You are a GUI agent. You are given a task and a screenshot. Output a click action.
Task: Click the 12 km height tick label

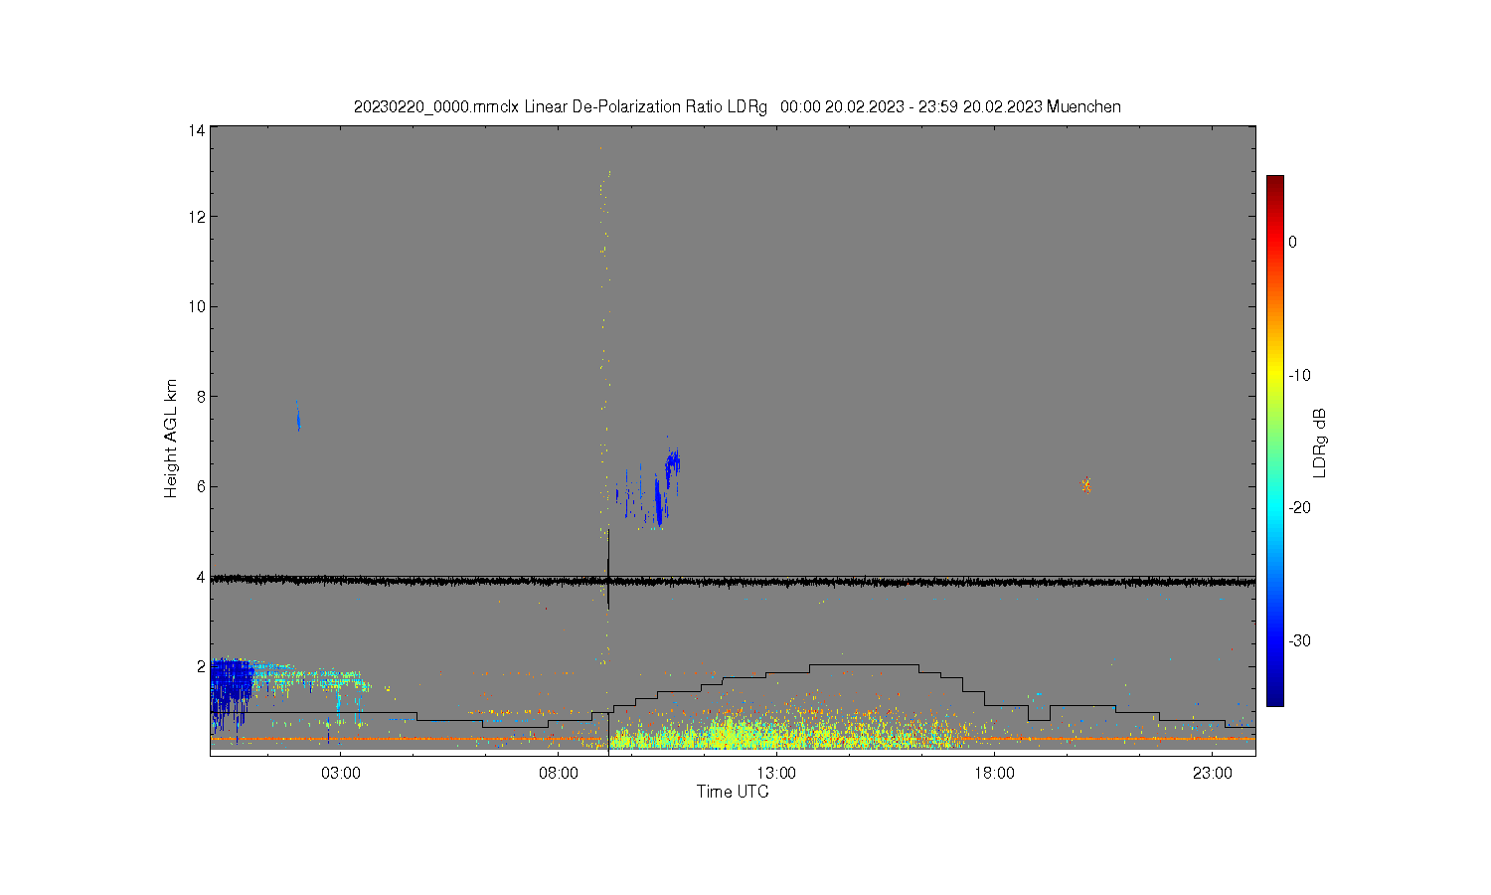click(x=197, y=217)
